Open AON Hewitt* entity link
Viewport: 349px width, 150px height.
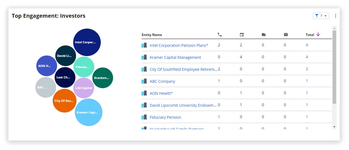(x=161, y=93)
